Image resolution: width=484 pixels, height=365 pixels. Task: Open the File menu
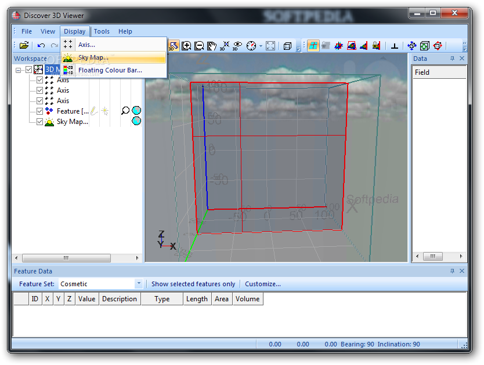click(27, 31)
